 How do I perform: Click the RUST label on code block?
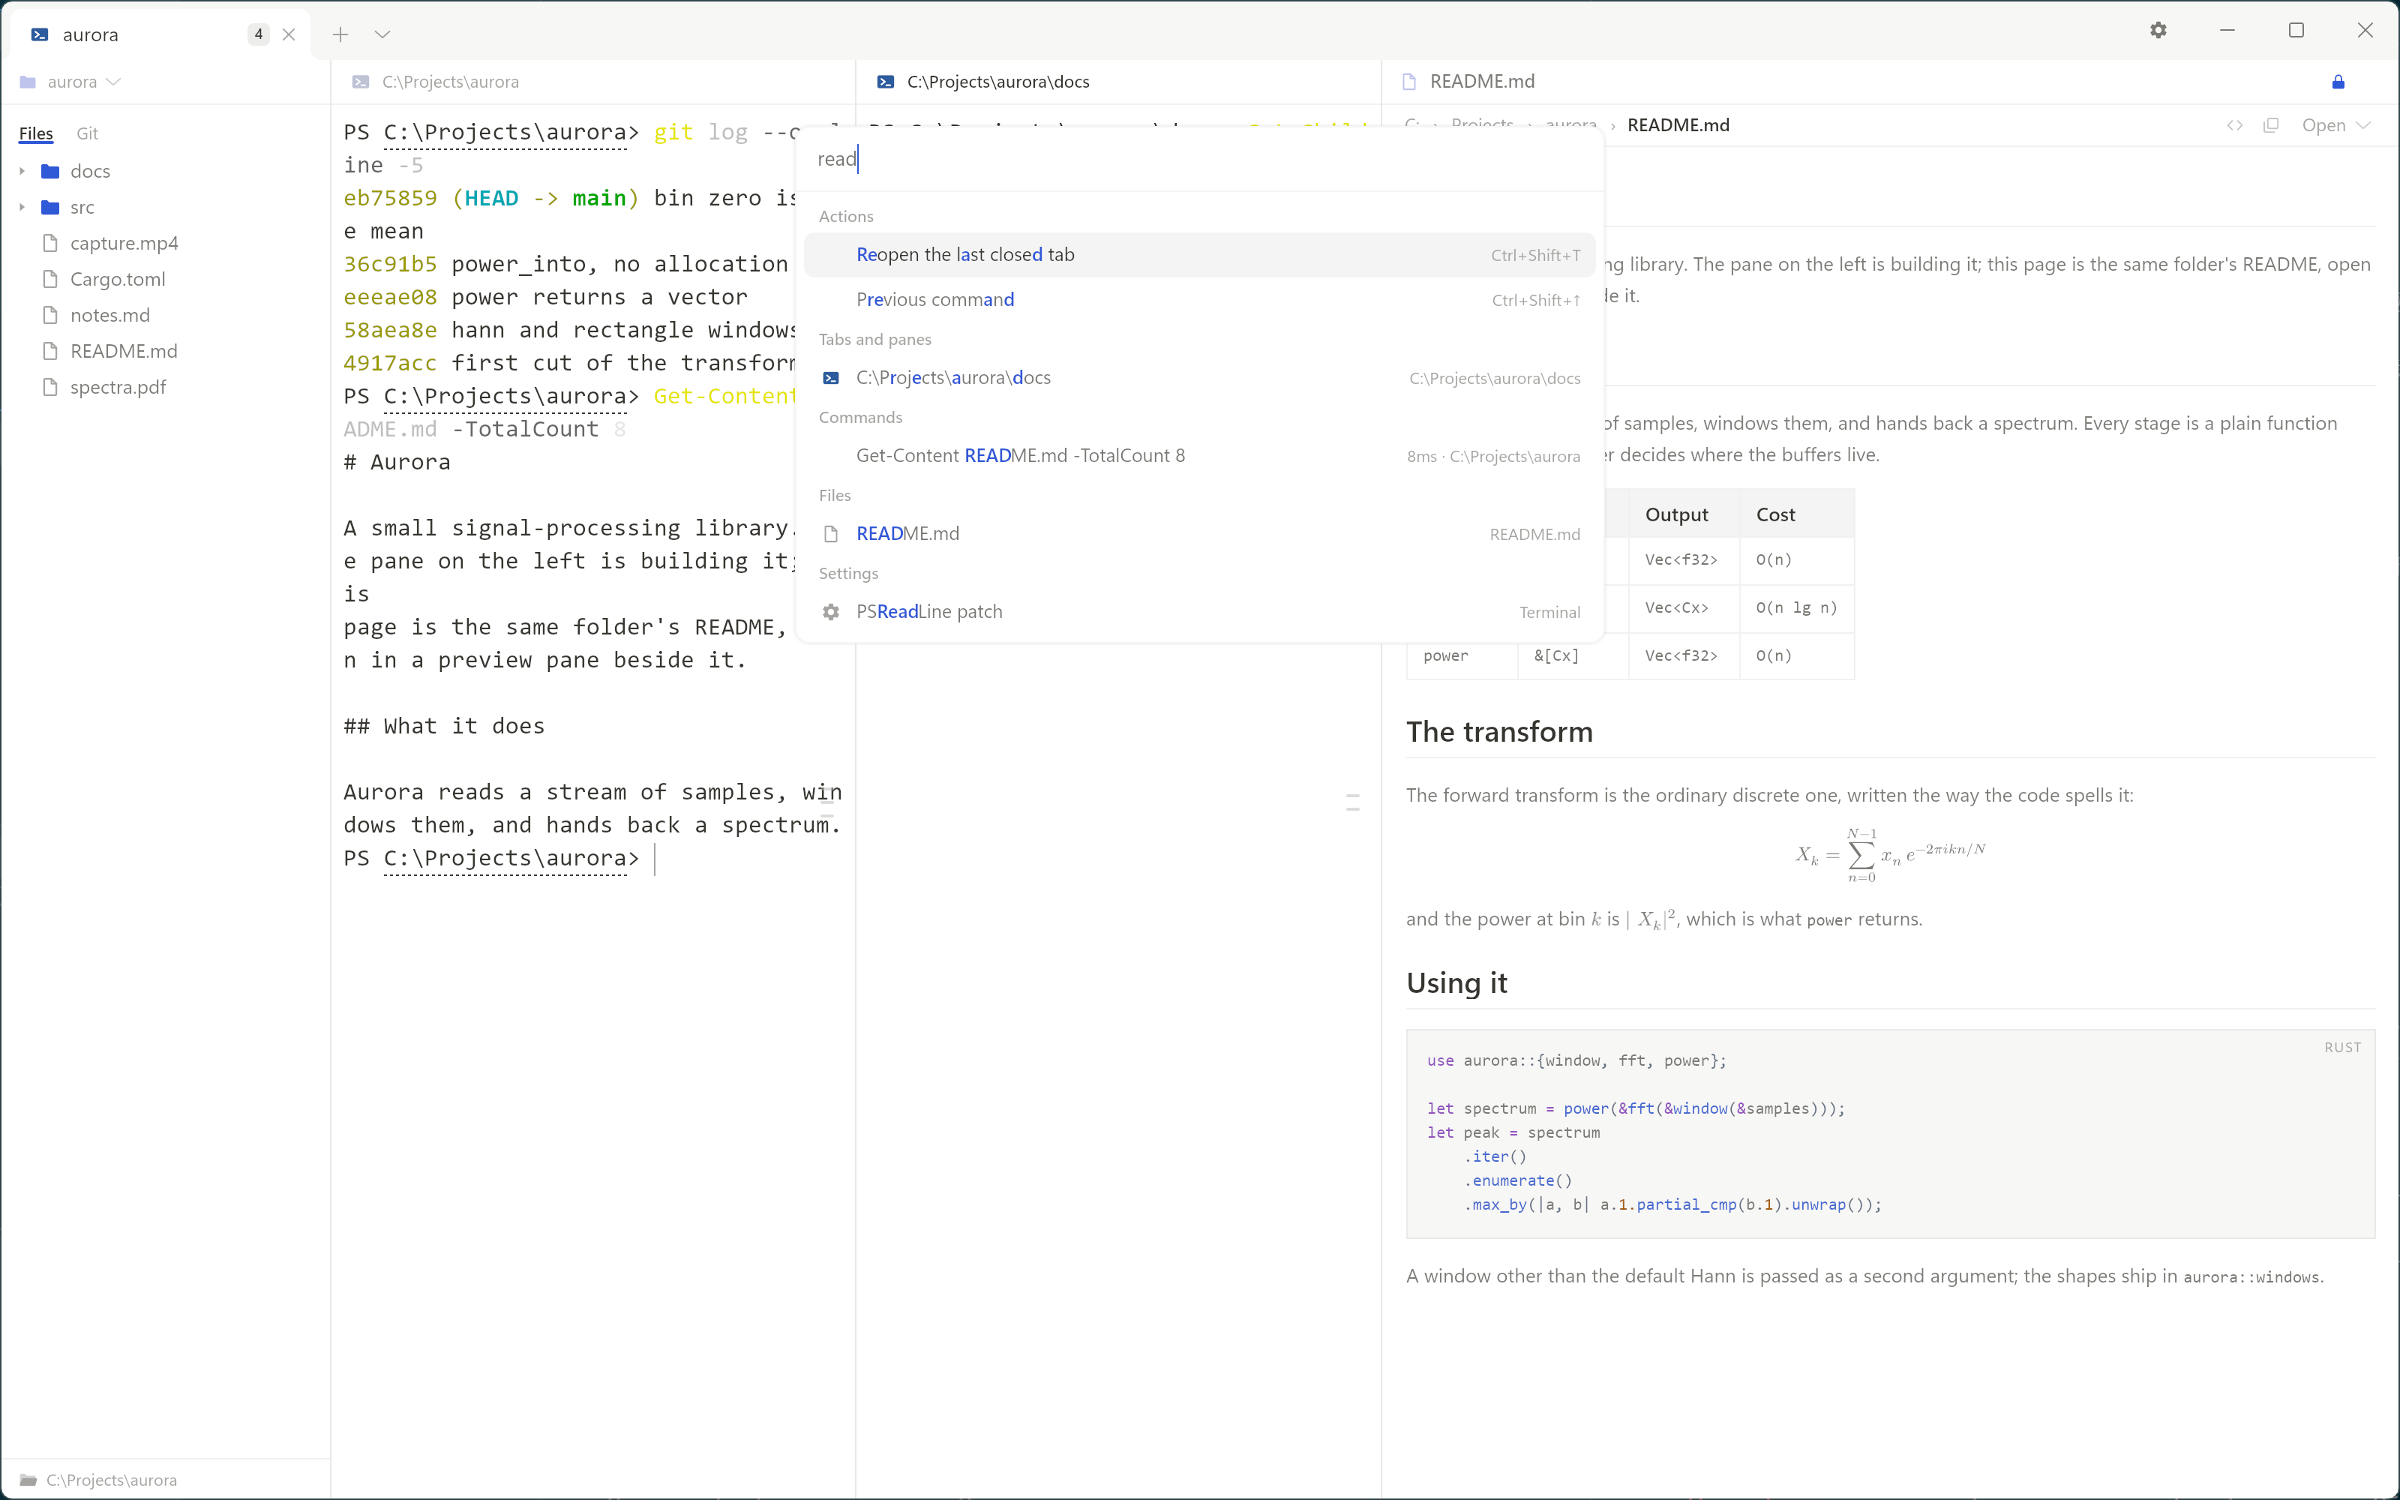(2342, 1048)
